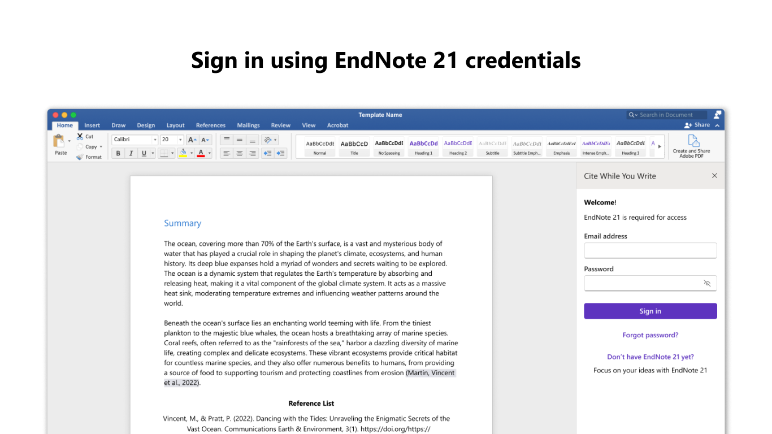Expand the text orientation dropdown arrow
772x434 pixels.
point(275,140)
